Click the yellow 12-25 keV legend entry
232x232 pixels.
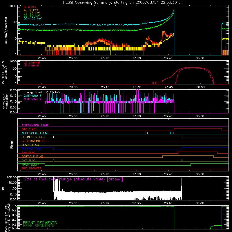pyautogui.click(x=32, y=13)
